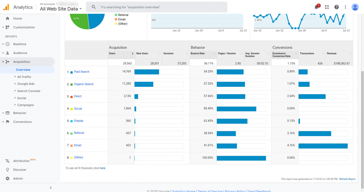Click the $188,362.67 revenue total

342,63
